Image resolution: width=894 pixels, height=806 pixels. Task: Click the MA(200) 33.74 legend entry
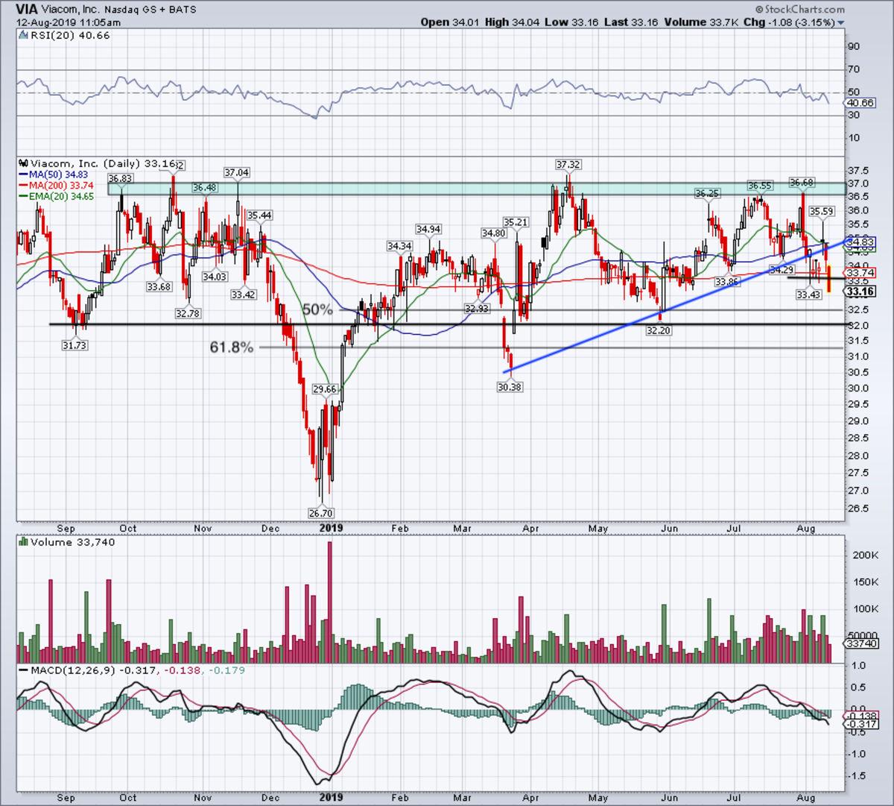tap(56, 185)
